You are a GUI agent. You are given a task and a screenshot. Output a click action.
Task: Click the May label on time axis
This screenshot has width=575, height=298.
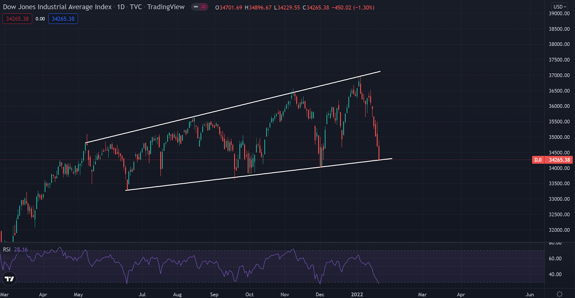(x=78, y=294)
